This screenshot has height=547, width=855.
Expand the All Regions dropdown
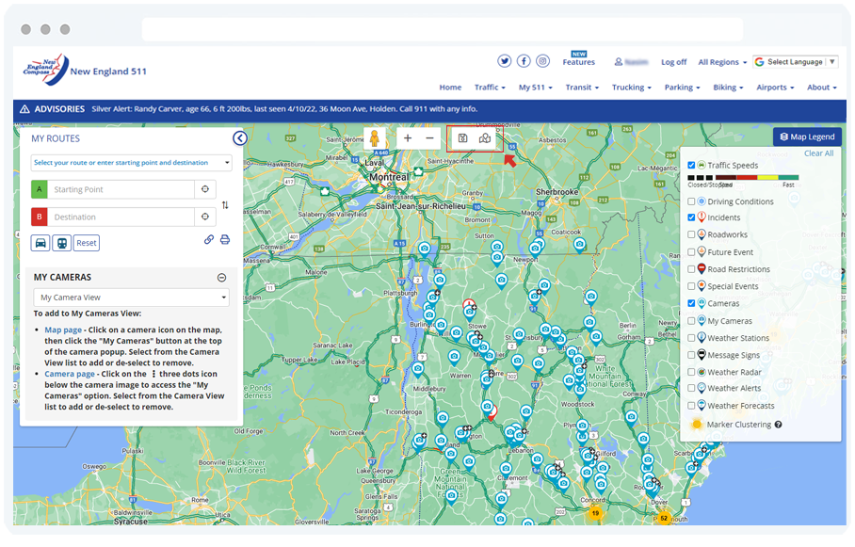pyautogui.click(x=722, y=62)
